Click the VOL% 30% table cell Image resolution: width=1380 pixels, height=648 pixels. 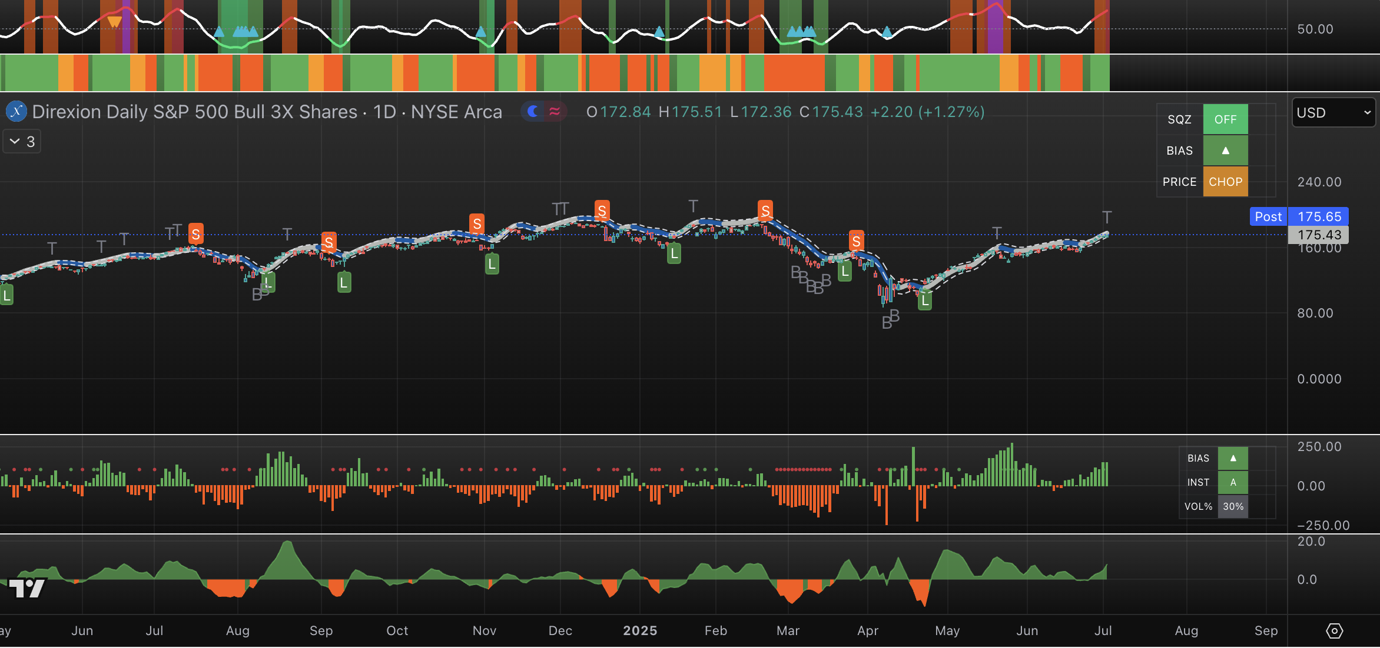(x=1233, y=506)
